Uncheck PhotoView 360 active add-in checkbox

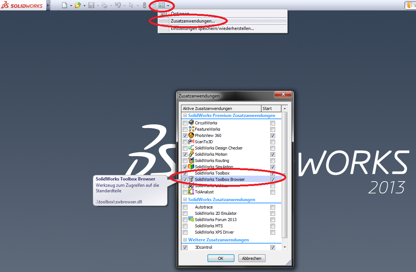185,135
